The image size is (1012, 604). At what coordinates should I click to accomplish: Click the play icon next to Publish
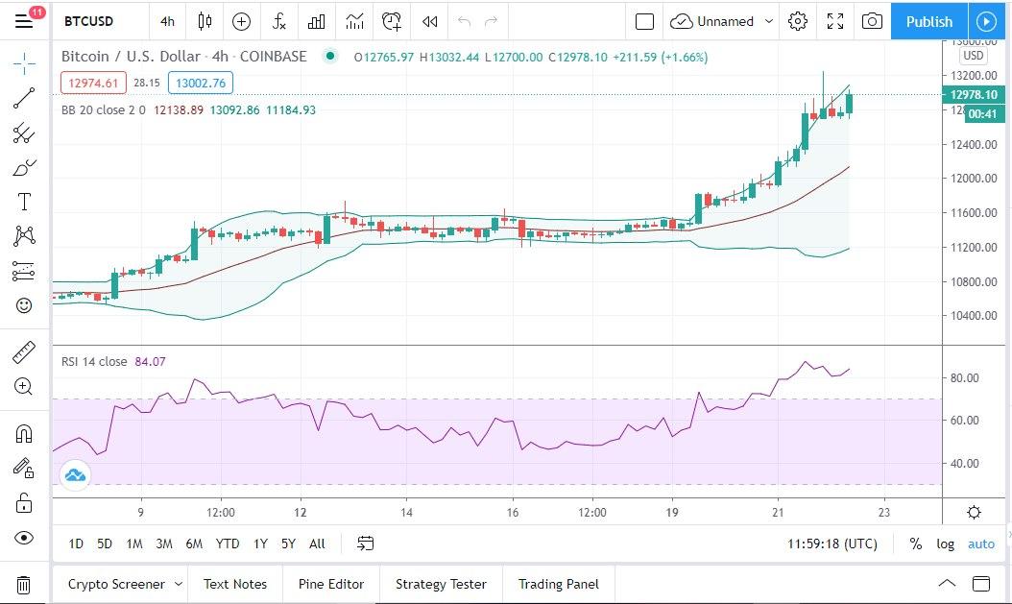pos(986,21)
